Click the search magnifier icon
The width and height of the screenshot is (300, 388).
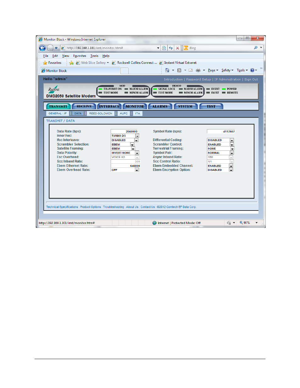tap(256, 48)
